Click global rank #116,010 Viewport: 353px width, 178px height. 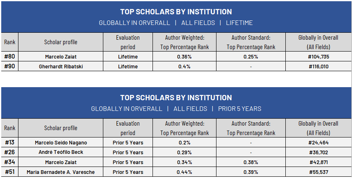pyautogui.click(x=319, y=67)
